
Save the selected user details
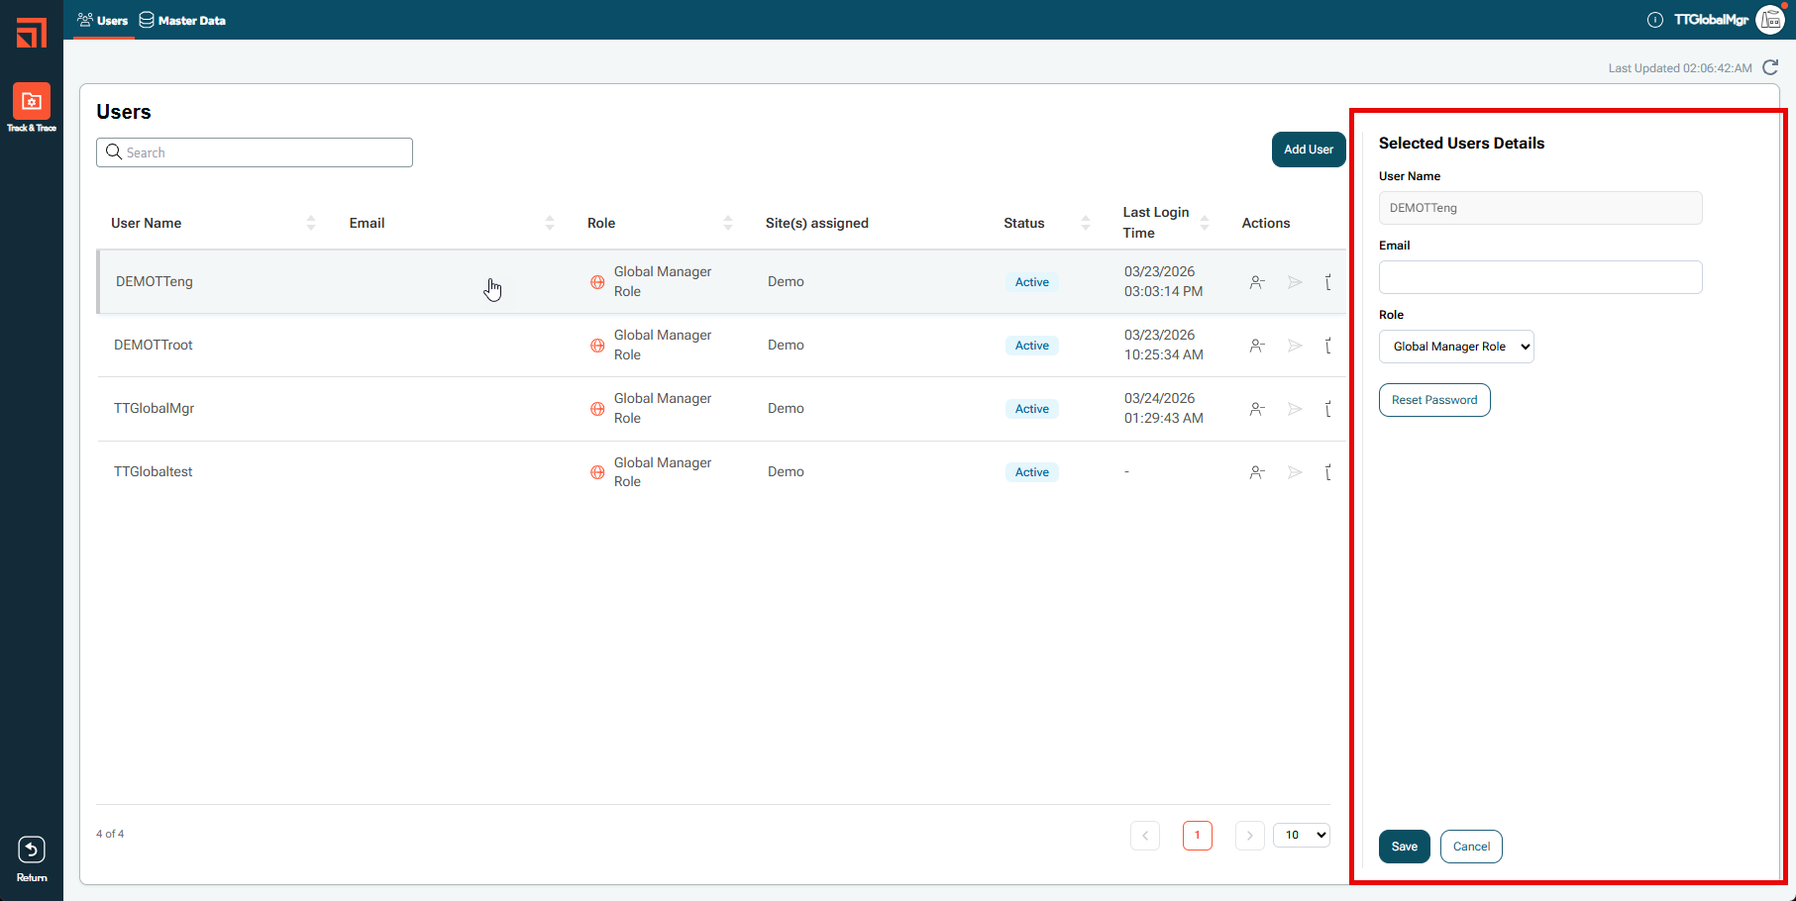point(1405,847)
